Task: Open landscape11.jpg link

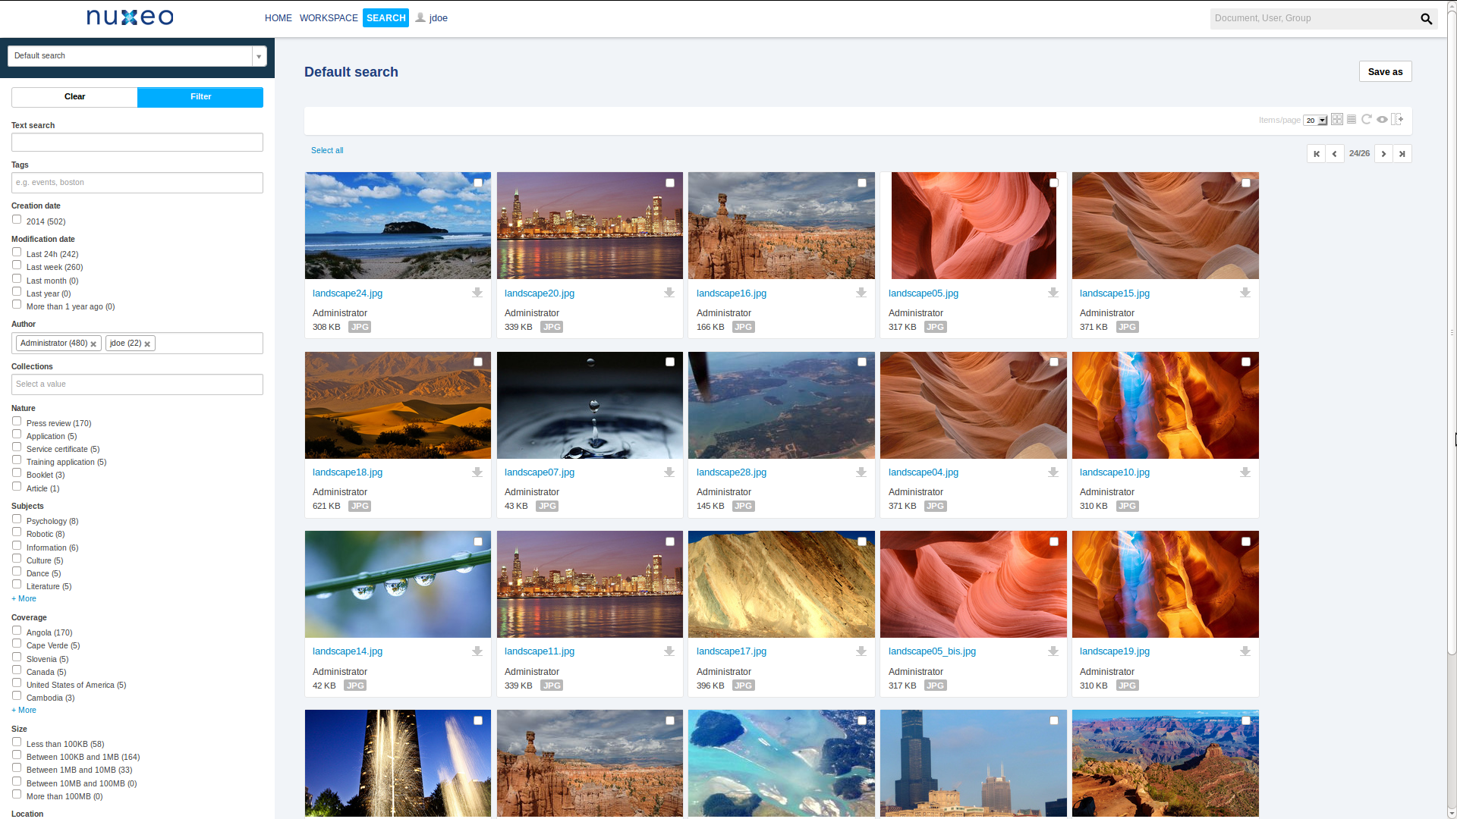Action: (x=540, y=651)
